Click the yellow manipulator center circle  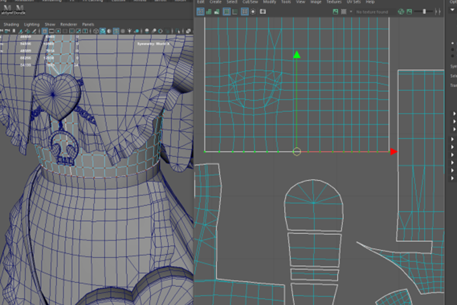pos(296,152)
